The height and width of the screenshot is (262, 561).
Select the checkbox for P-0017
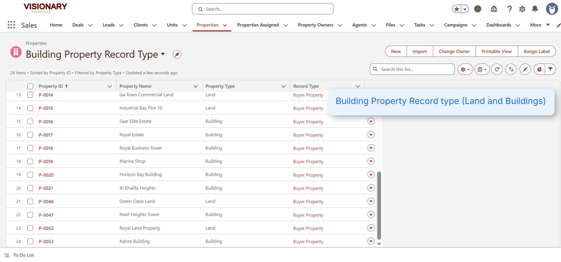click(30, 135)
